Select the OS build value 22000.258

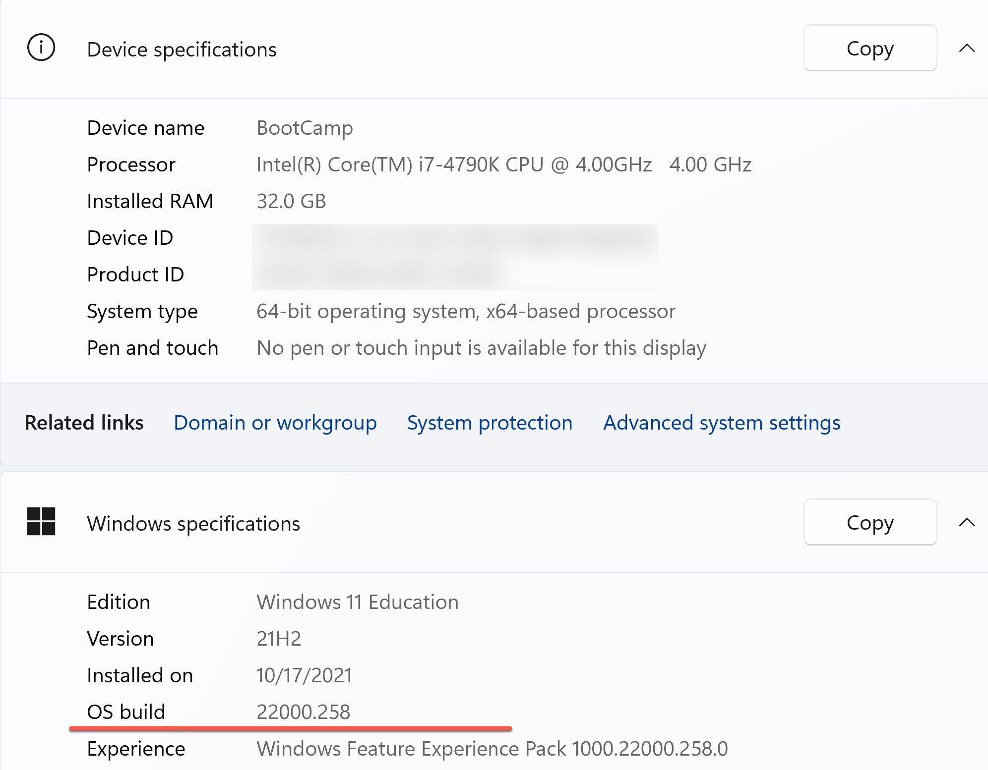pos(303,712)
